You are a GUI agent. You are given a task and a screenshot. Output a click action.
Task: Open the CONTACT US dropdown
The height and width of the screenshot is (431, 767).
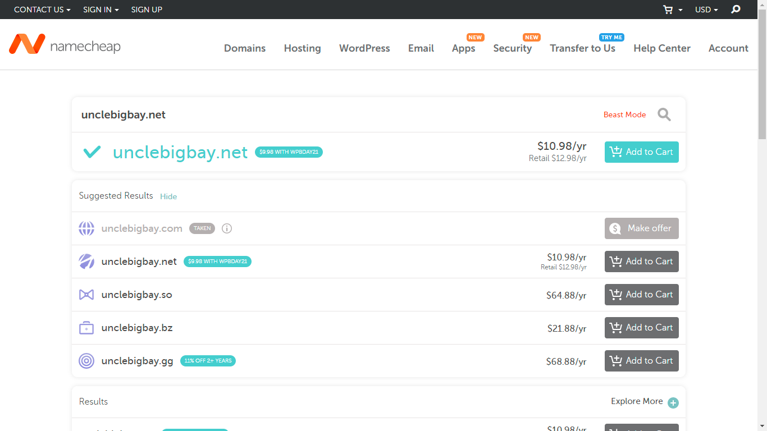pyautogui.click(x=42, y=10)
